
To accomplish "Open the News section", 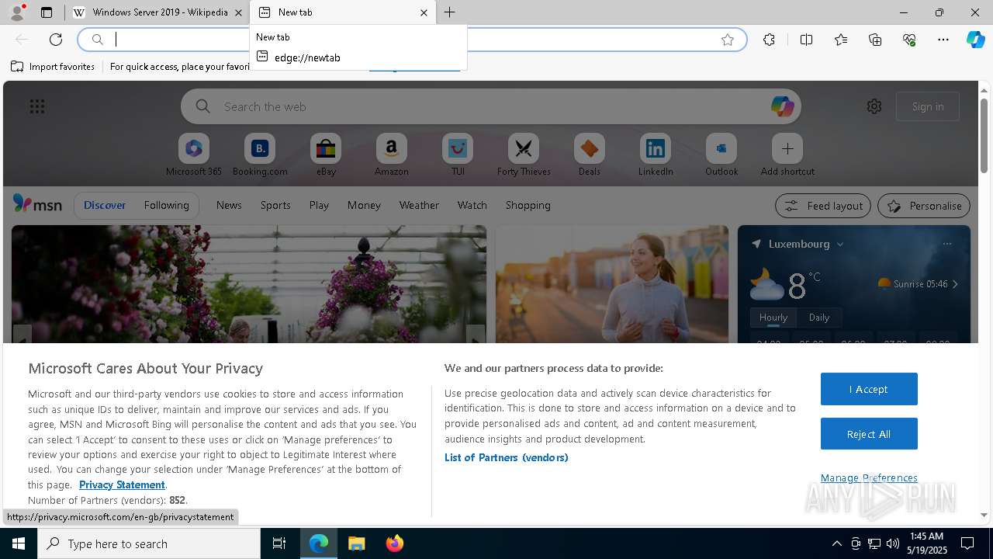I will pyautogui.click(x=229, y=205).
